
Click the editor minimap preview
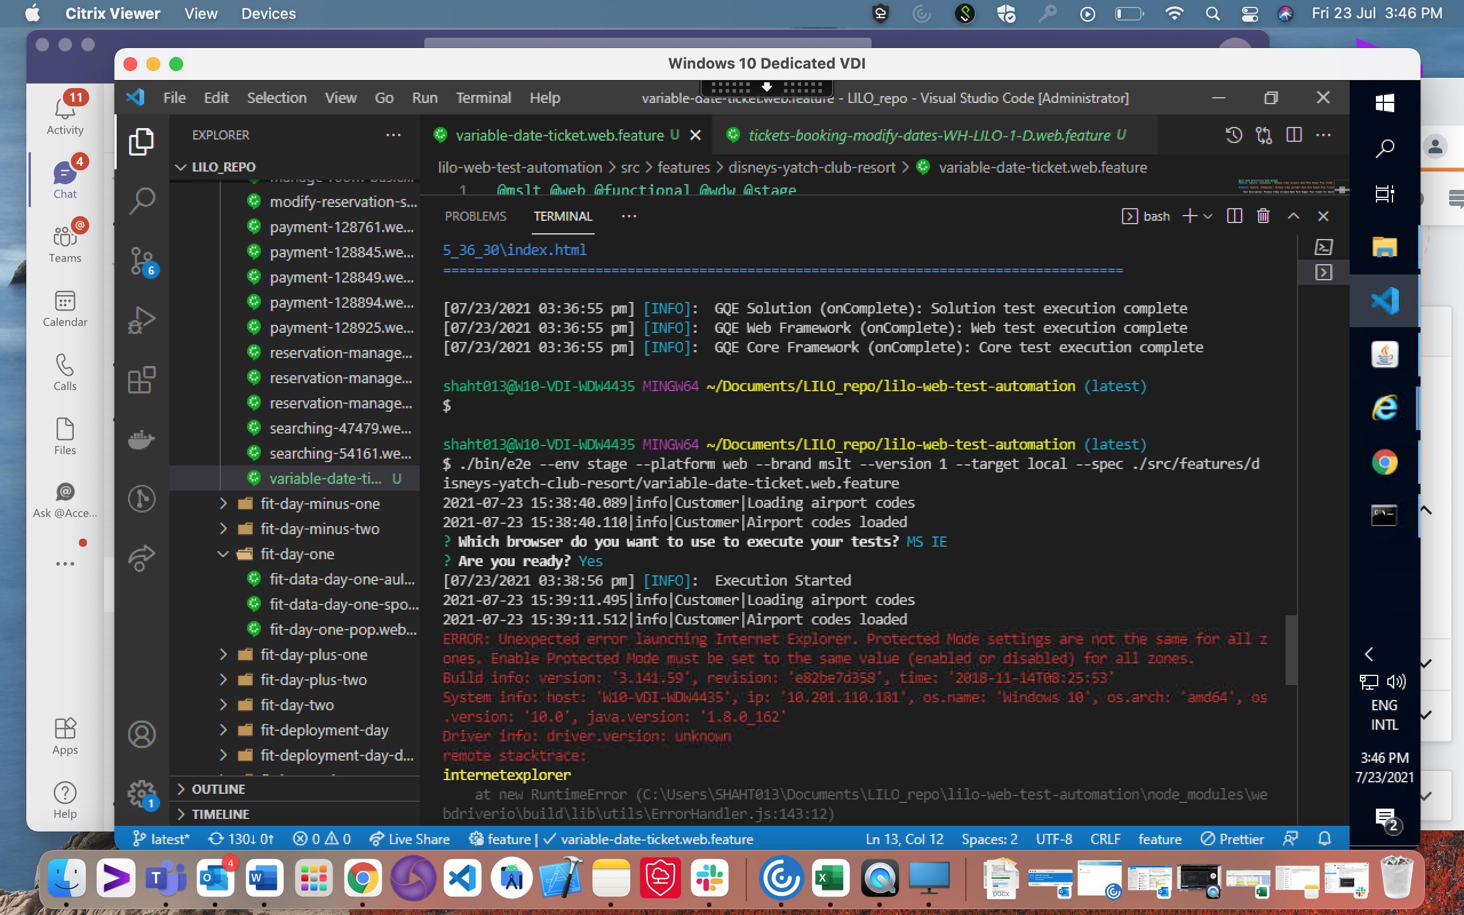[1285, 186]
